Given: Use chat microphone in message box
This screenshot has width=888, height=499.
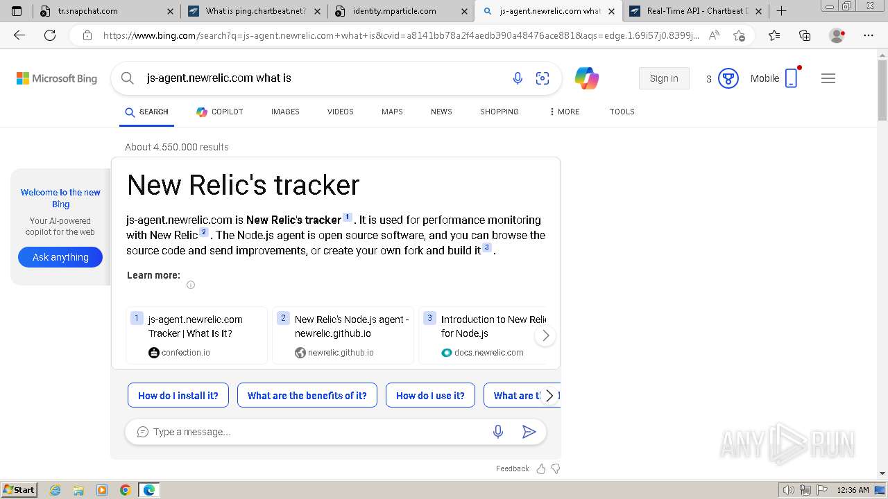Looking at the screenshot, I should [x=498, y=432].
